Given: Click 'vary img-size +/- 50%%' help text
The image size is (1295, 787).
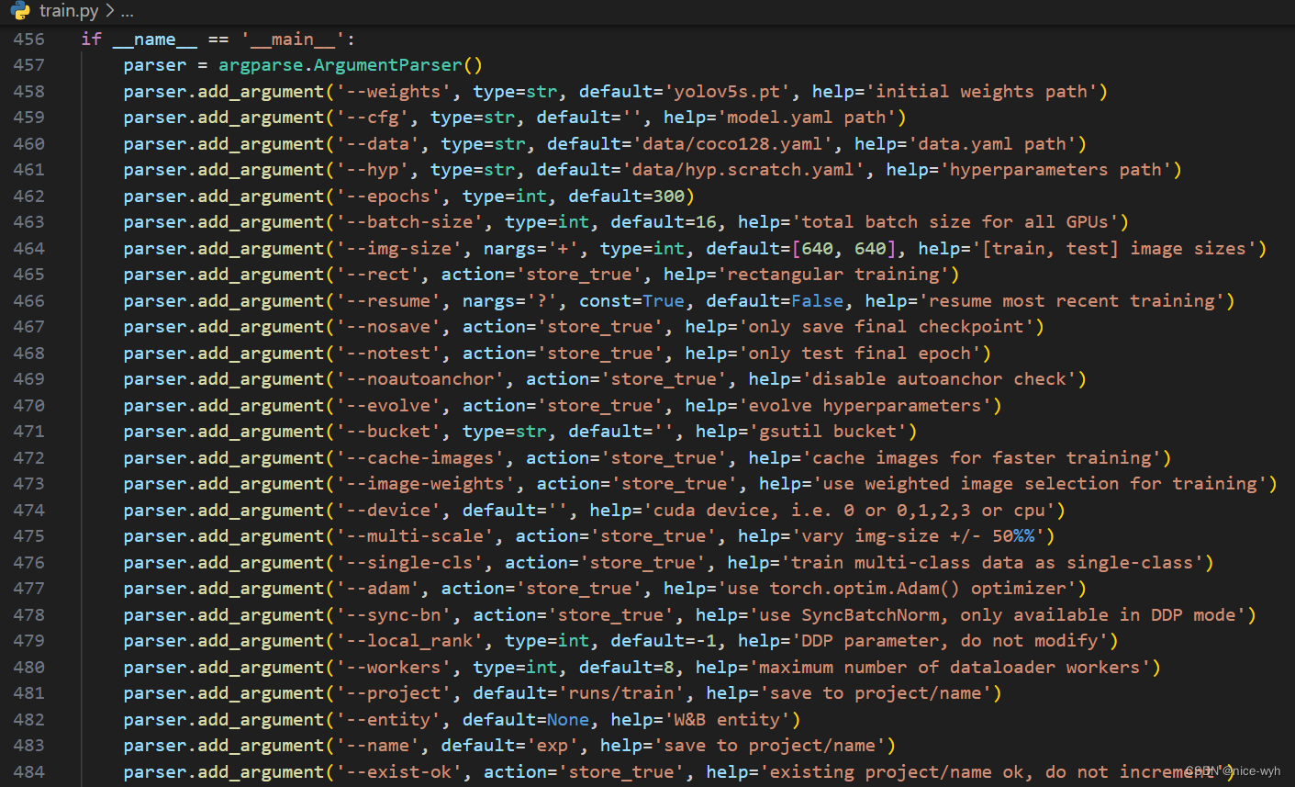Looking at the screenshot, I should point(919,536).
